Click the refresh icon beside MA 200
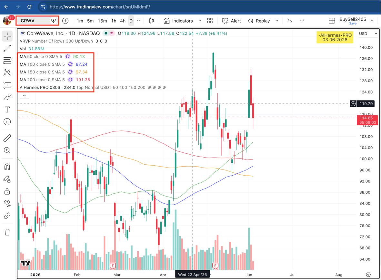This screenshot has height=280, width=381. pyautogui.click(x=70, y=80)
